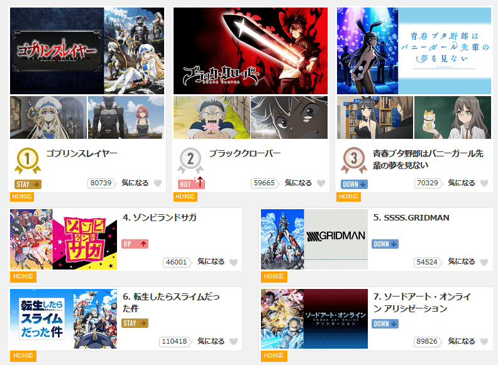The image size is (498, 365).
Task: Click the heart icon for ゴブリンスレイヤー
Action: pyautogui.click(x=158, y=183)
